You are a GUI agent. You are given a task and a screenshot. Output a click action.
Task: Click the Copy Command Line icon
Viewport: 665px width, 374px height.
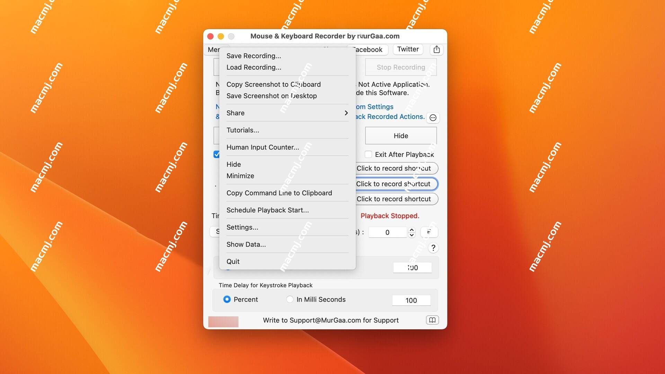click(279, 192)
